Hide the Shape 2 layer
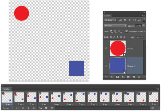Viewport: 161px width, 111px height. click(106, 48)
